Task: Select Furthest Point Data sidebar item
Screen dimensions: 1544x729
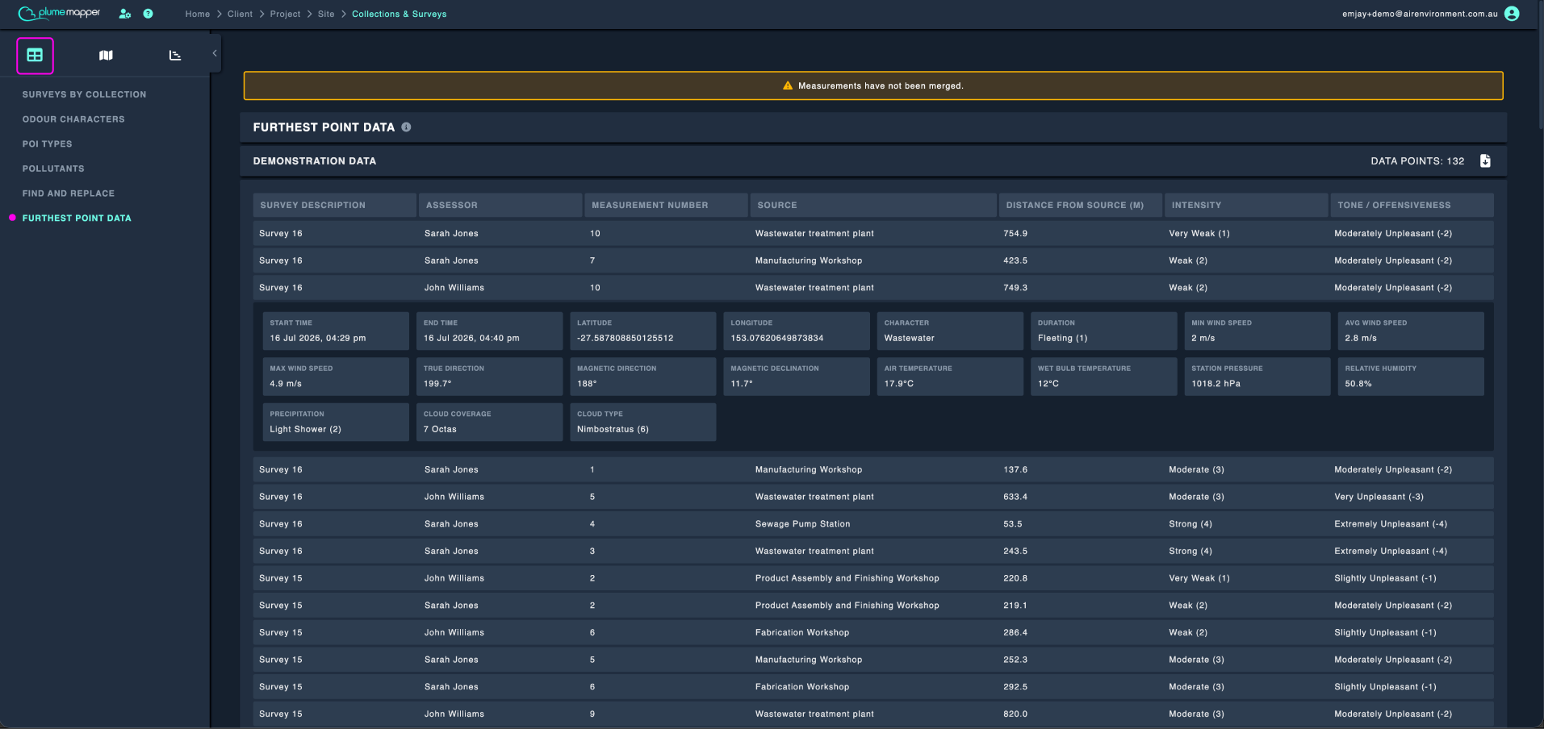Action: coord(77,218)
